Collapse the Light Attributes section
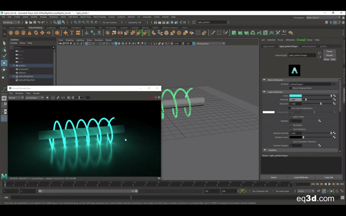This screenshot has height=216, width=346. point(264,92)
